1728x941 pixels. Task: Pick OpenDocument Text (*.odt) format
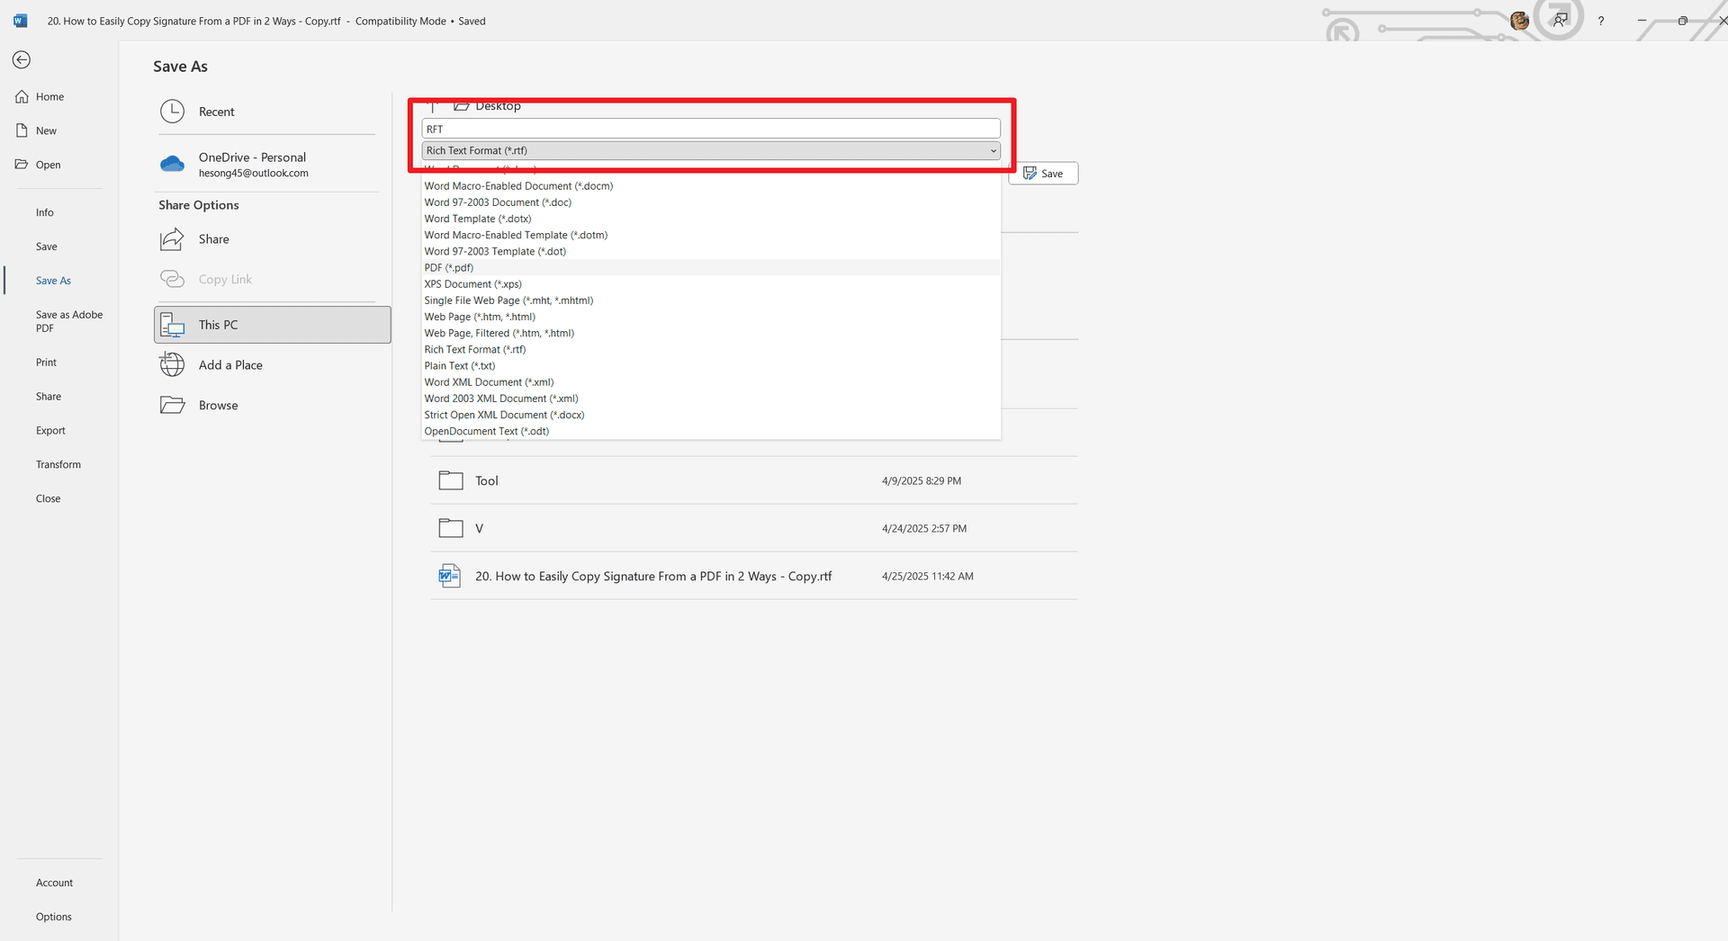point(487,432)
